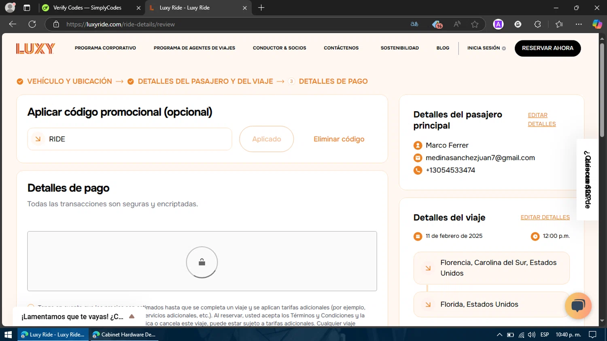Open Programa de Agentes de Viajes
The height and width of the screenshot is (341, 607).
(194, 48)
